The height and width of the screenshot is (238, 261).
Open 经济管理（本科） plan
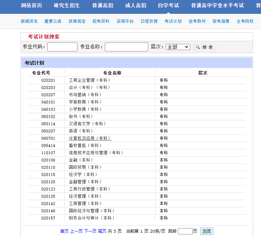(x=85, y=196)
